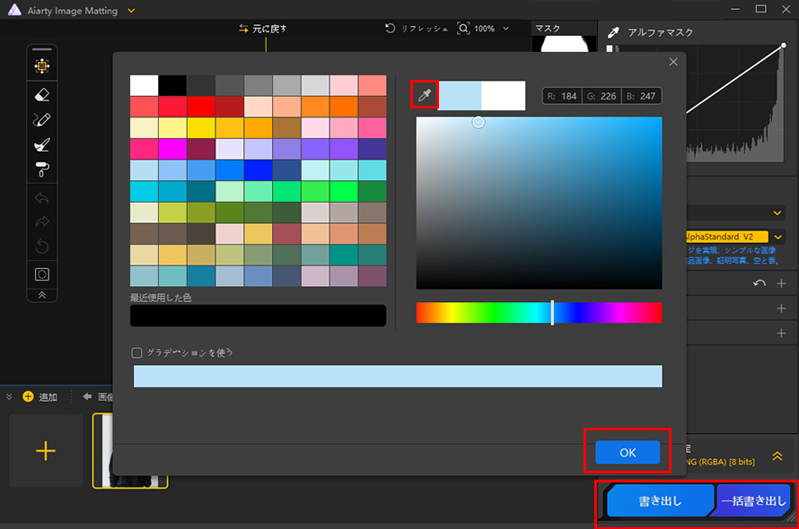Click the リフレッシュ refresh option
This screenshot has width=799, height=529.
point(416,29)
